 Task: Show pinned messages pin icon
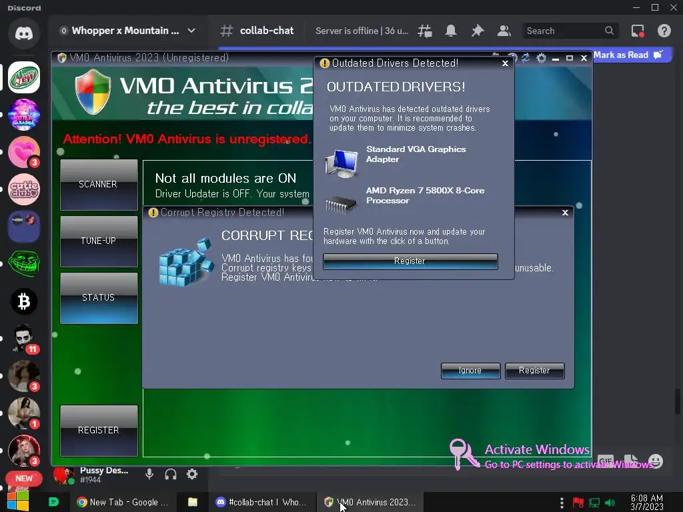click(x=478, y=31)
